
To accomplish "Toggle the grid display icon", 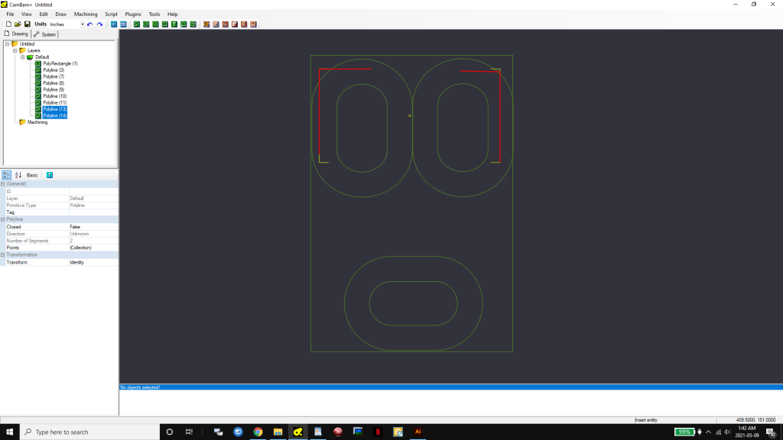I will pyautogui.click(x=123, y=24).
